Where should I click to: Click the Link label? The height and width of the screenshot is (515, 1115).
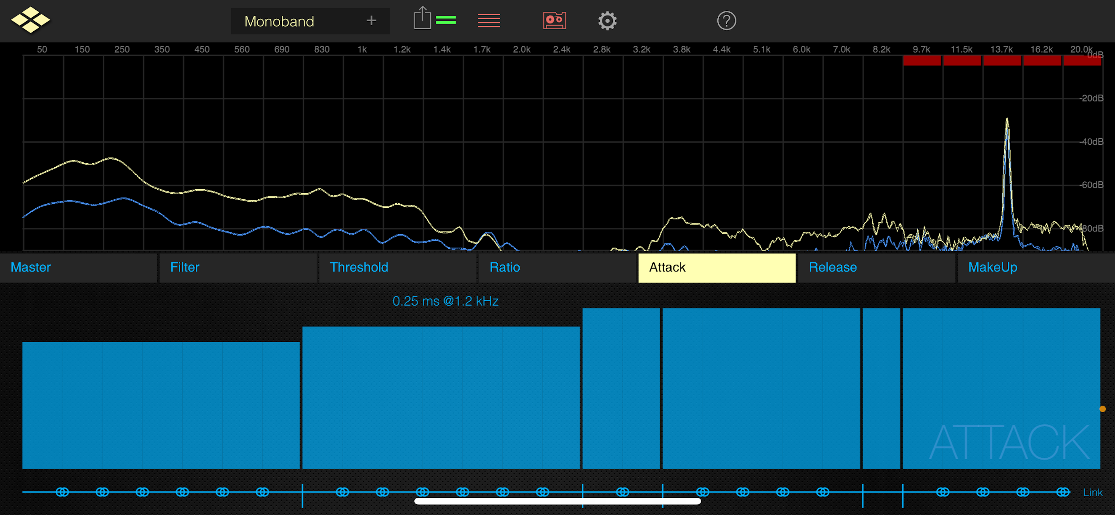1093,493
